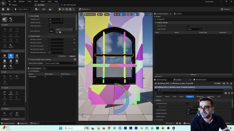Collapse the View Settings section

point(29,16)
